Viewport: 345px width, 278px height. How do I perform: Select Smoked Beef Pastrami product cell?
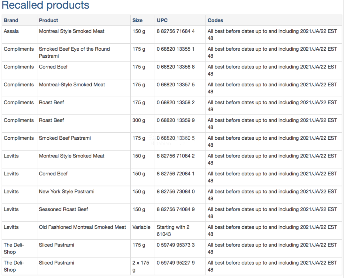point(65,138)
